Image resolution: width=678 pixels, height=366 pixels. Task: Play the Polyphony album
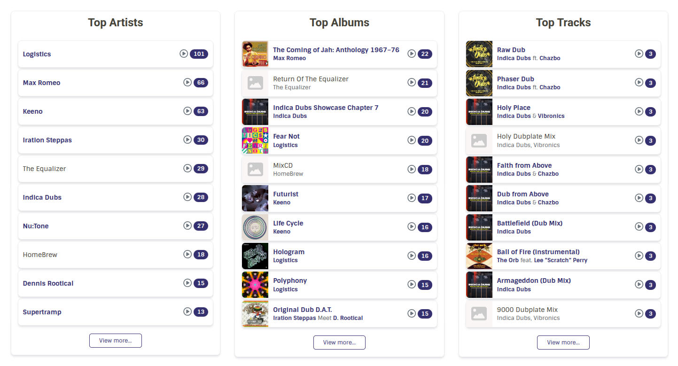pos(412,284)
